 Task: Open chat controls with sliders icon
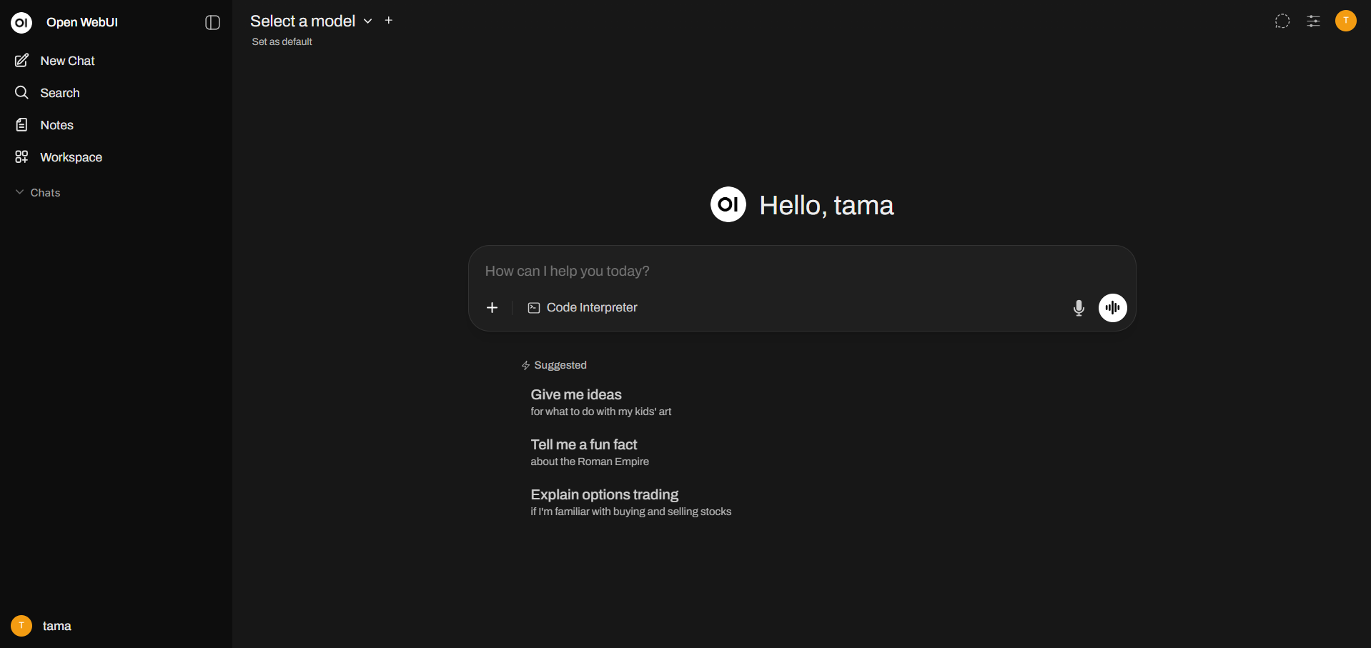pyautogui.click(x=1313, y=21)
